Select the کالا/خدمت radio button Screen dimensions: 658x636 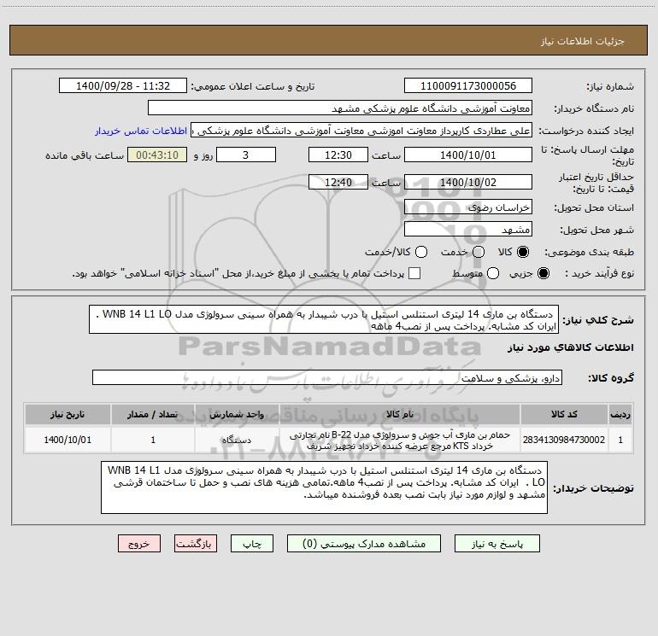click(421, 252)
